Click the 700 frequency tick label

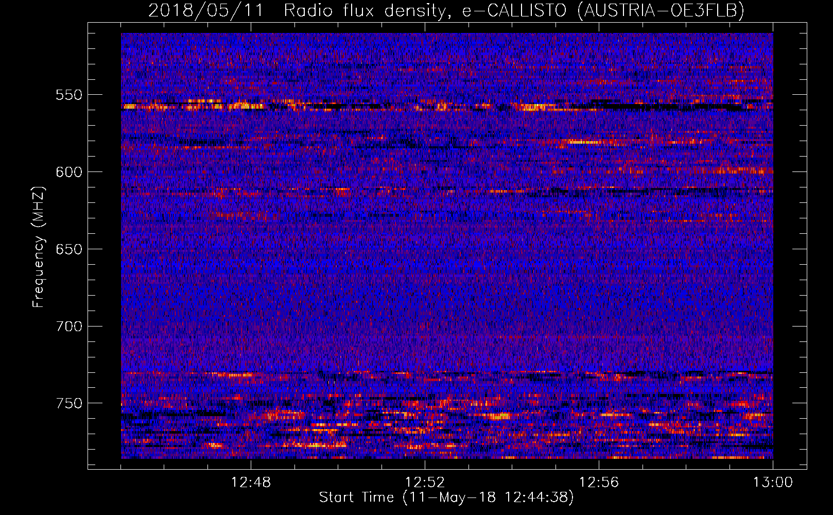(x=69, y=327)
